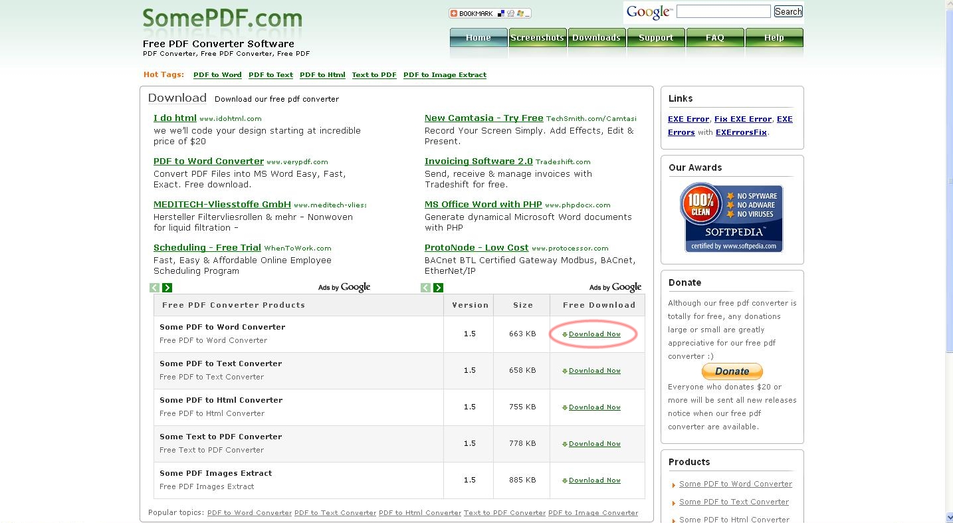The width and height of the screenshot is (953, 523).
Task: Select 'Some PDF Images Extract' product title
Action: coord(216,473)
